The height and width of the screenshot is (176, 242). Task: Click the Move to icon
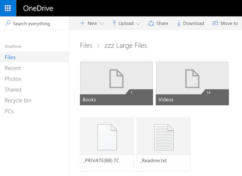[x=215, y=23]
